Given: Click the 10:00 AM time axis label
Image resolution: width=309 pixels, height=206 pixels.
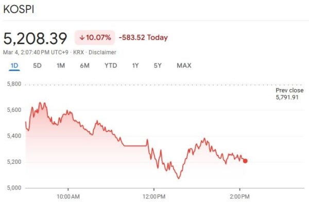Looking at the screenshot, I should click(x=68, y=196).
